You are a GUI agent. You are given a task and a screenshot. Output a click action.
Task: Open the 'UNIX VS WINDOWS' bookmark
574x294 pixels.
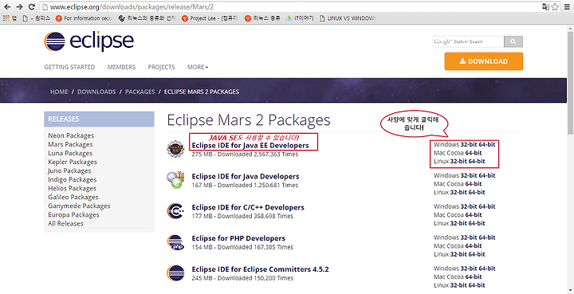click(x=348, y=18)
